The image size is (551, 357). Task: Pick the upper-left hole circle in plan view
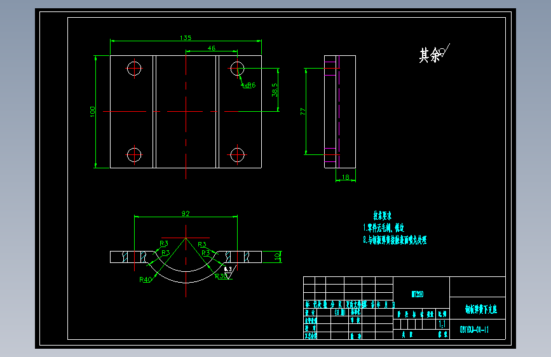[134, 69]
